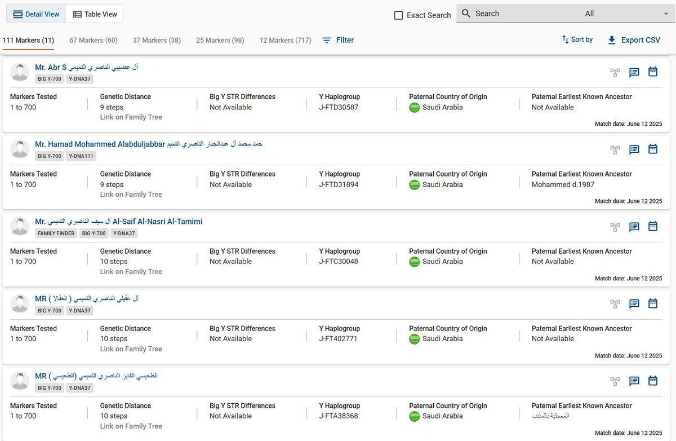Image resolution: width=676 pixels, height=441 pixels.
Task: Open calendar icon for Al-Saif Al-Nasri Al-Tamimi match
Action: [x=653, y=226]
